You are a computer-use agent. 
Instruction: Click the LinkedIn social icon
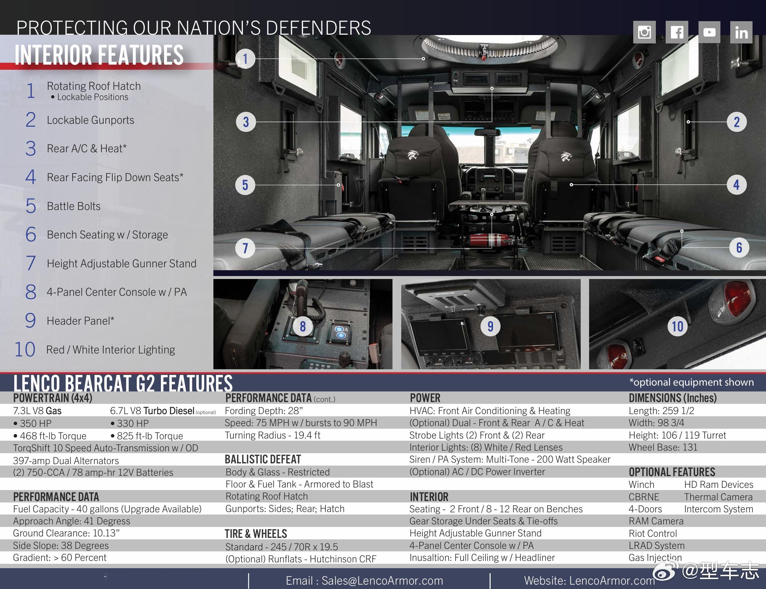pos(741,32)
